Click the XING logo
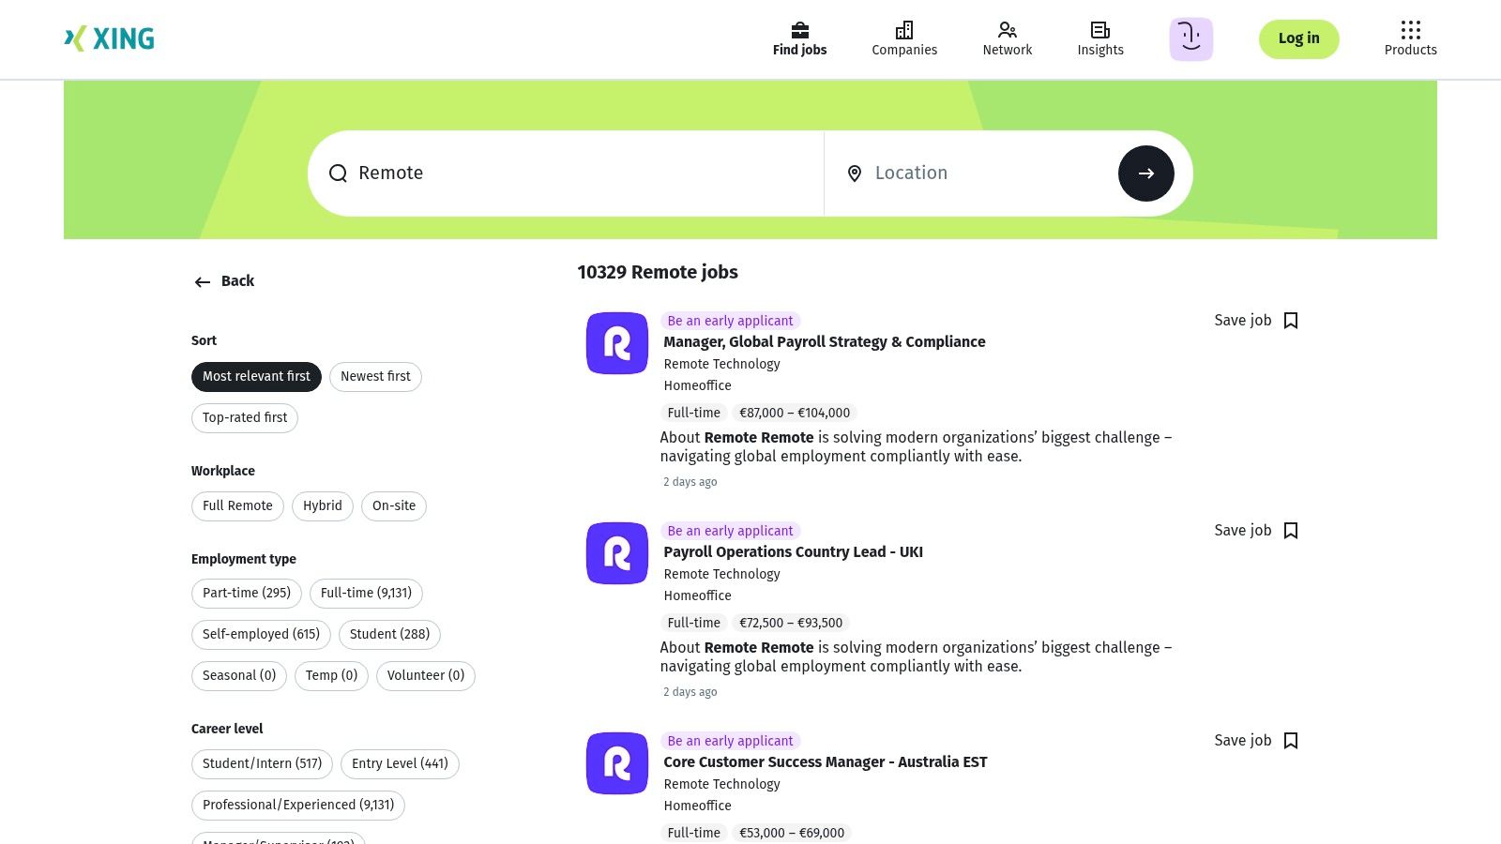1501x844 pixels. coord(109,38)
